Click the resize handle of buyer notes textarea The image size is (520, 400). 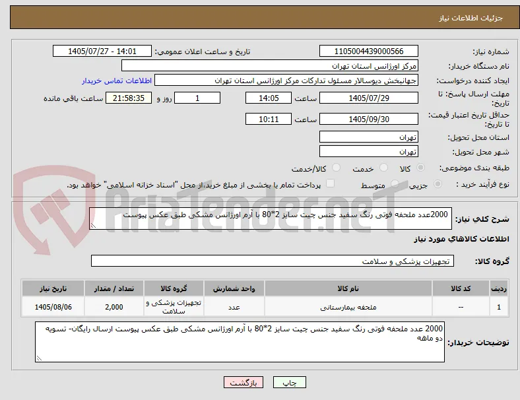(39, 358)
